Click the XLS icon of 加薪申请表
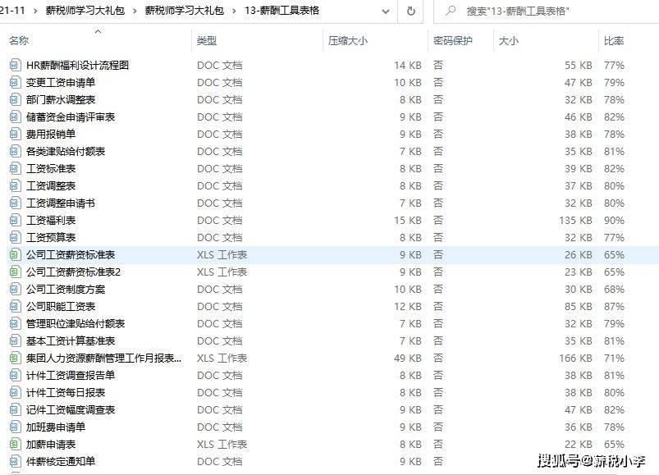Viewport: 659px width, 475px height. pyautogui.click(x=14, y=444)
